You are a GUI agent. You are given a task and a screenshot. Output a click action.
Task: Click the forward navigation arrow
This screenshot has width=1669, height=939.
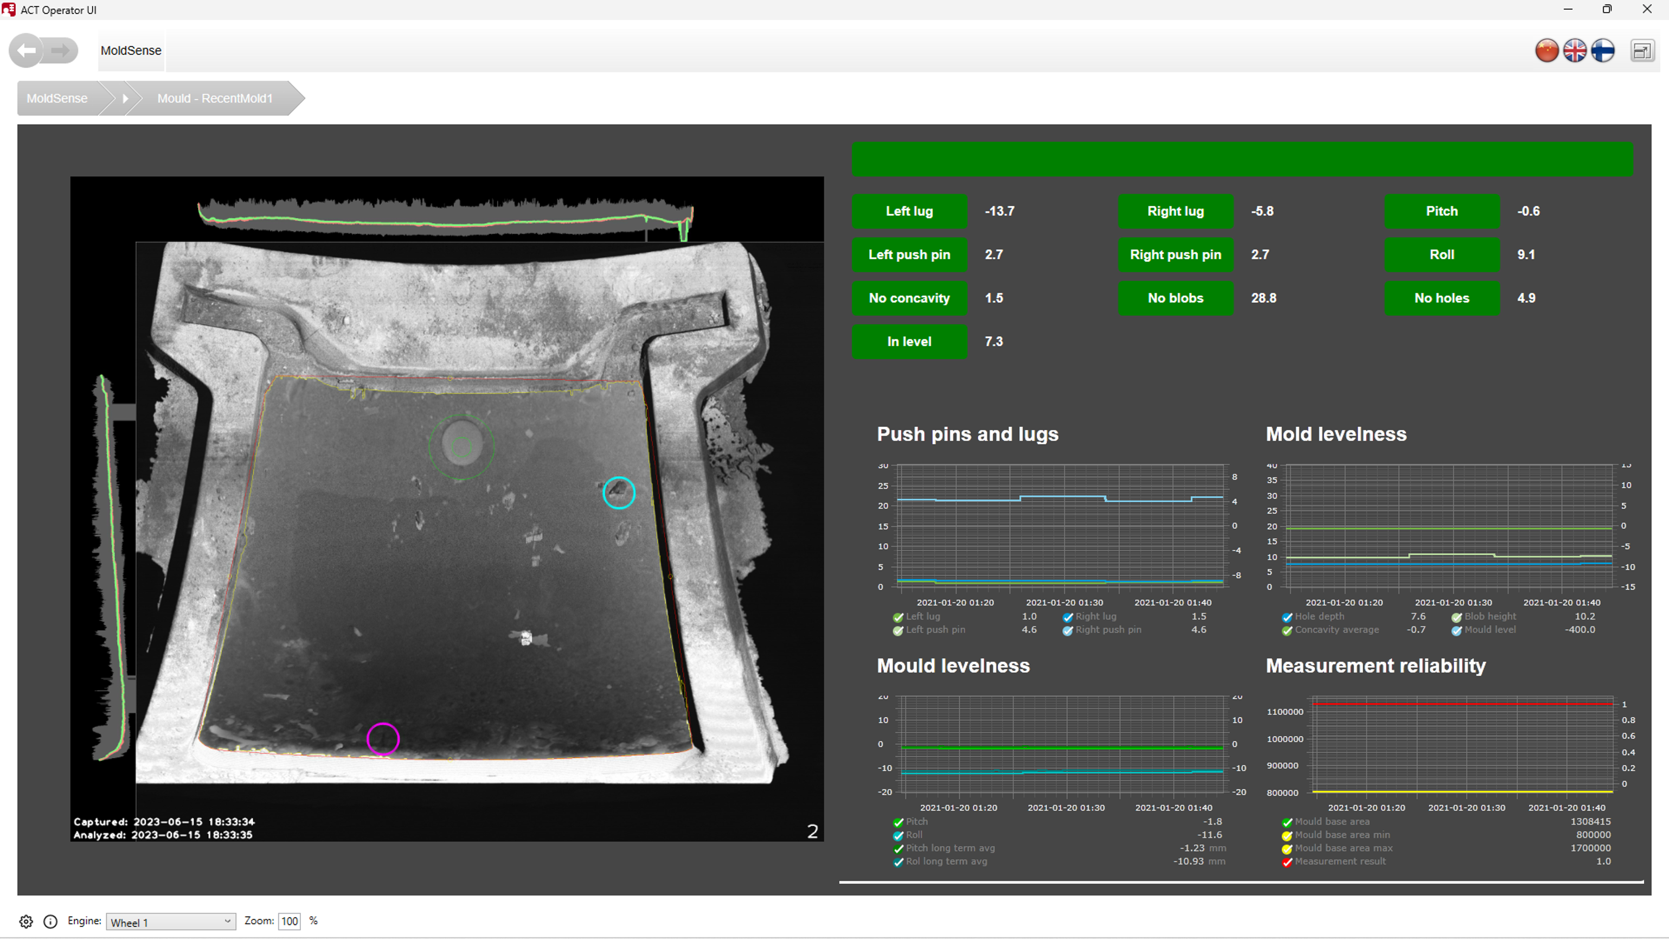pyautogui.click(x=61, y=50)
